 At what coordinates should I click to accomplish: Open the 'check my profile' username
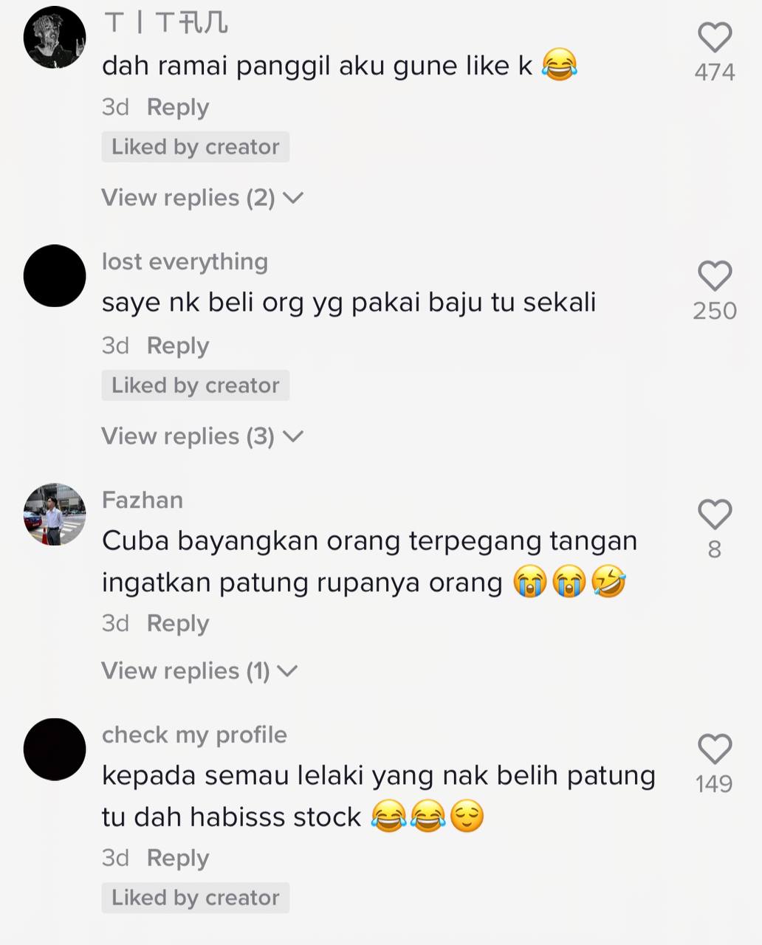tap(194, 735)
